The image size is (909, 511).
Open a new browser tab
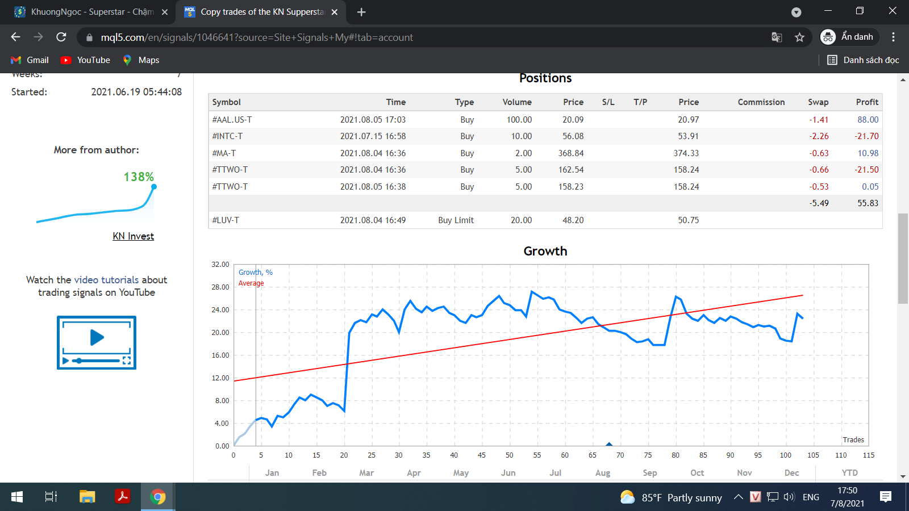(x=361, y=12)
